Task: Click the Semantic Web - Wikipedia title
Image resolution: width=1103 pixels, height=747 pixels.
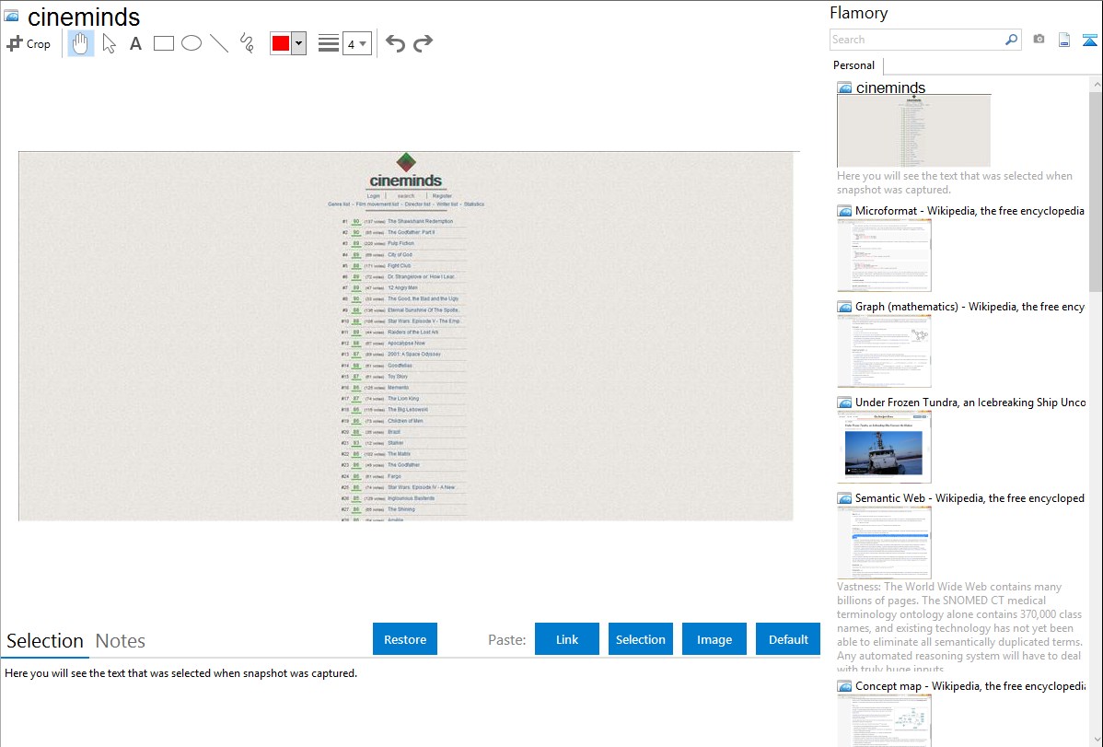Action: [x=970, y=498]
